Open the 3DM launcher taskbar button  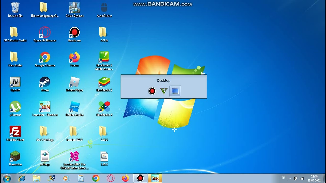pos(155,178)
